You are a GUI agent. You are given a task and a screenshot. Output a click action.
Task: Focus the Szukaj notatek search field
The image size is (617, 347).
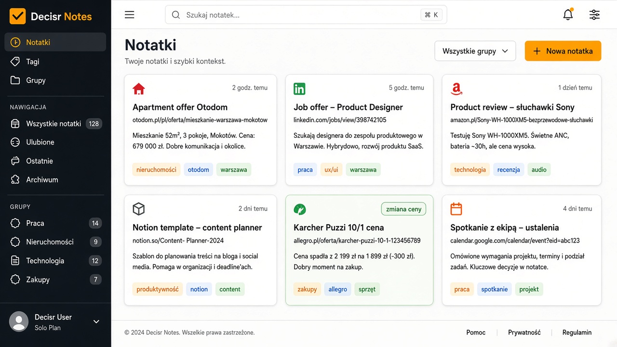point(306,15)
